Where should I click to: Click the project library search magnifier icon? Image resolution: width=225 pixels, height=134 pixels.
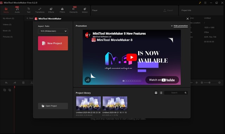pyautogui.click(x=186, y=93)
